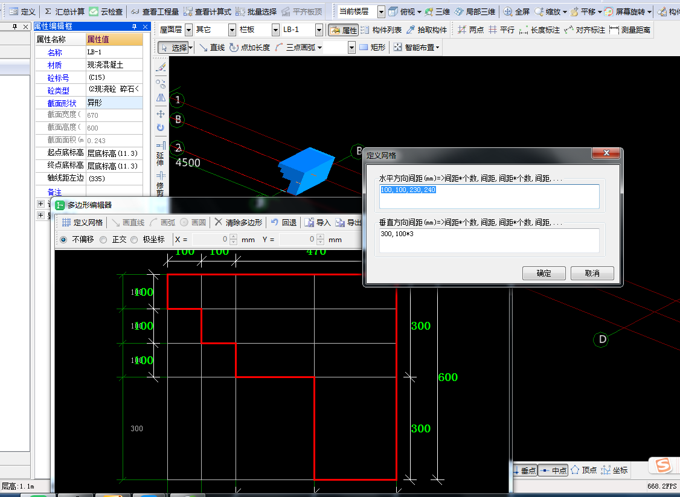The height and width of the screenshot is (497, 680).
Task: Open 查看计算式 formula view
Action: pos(207,11)
